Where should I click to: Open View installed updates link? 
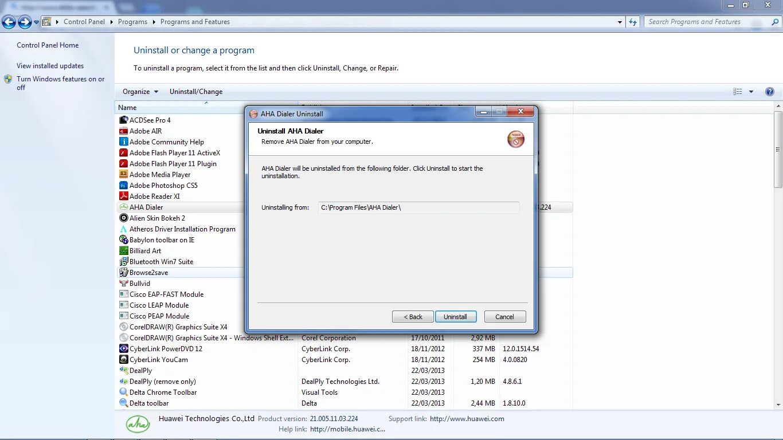(x=50, y=66)
